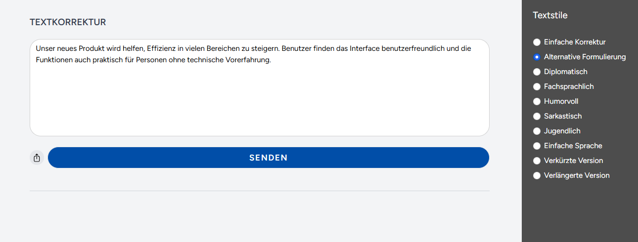The width and height of the screenshot is (638, 242).
Task: Click the TEXTKORREKTUR heading
Action: (68, 22)
